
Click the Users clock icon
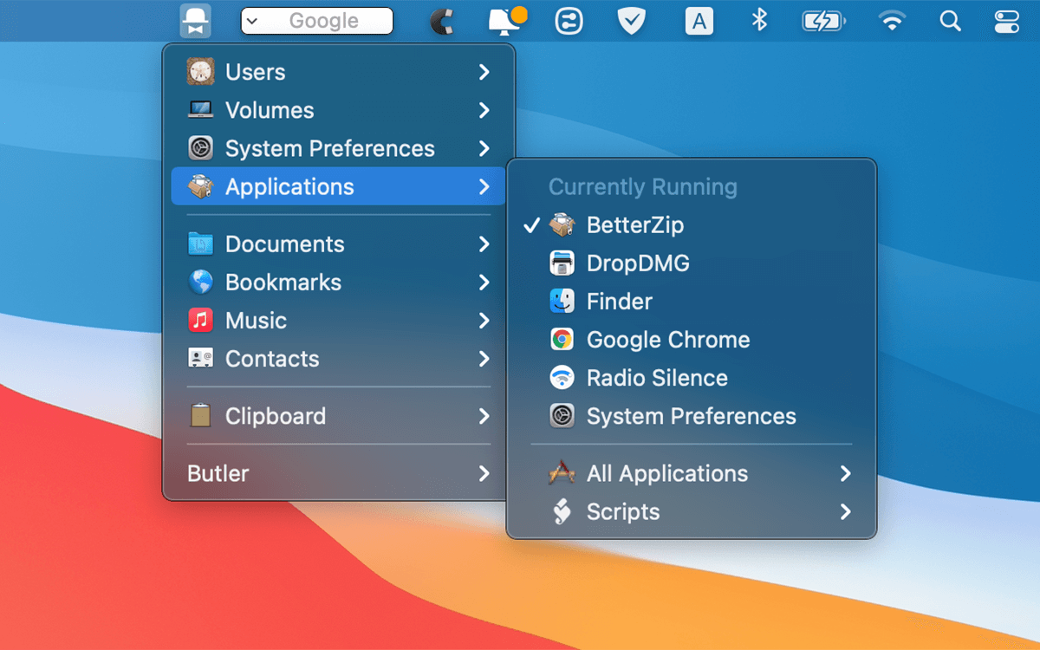click(200, 72)
